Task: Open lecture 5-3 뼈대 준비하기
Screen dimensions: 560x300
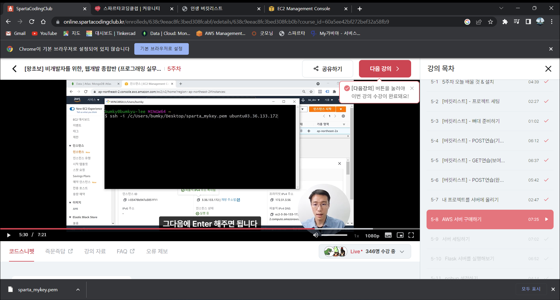Action: point(489,121)
